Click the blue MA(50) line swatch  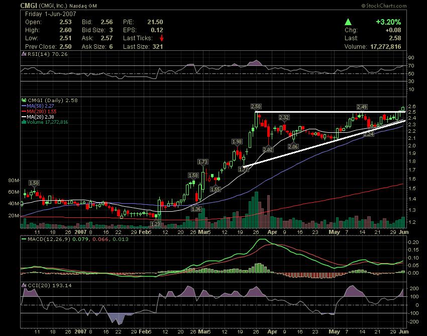click(24, 106)
